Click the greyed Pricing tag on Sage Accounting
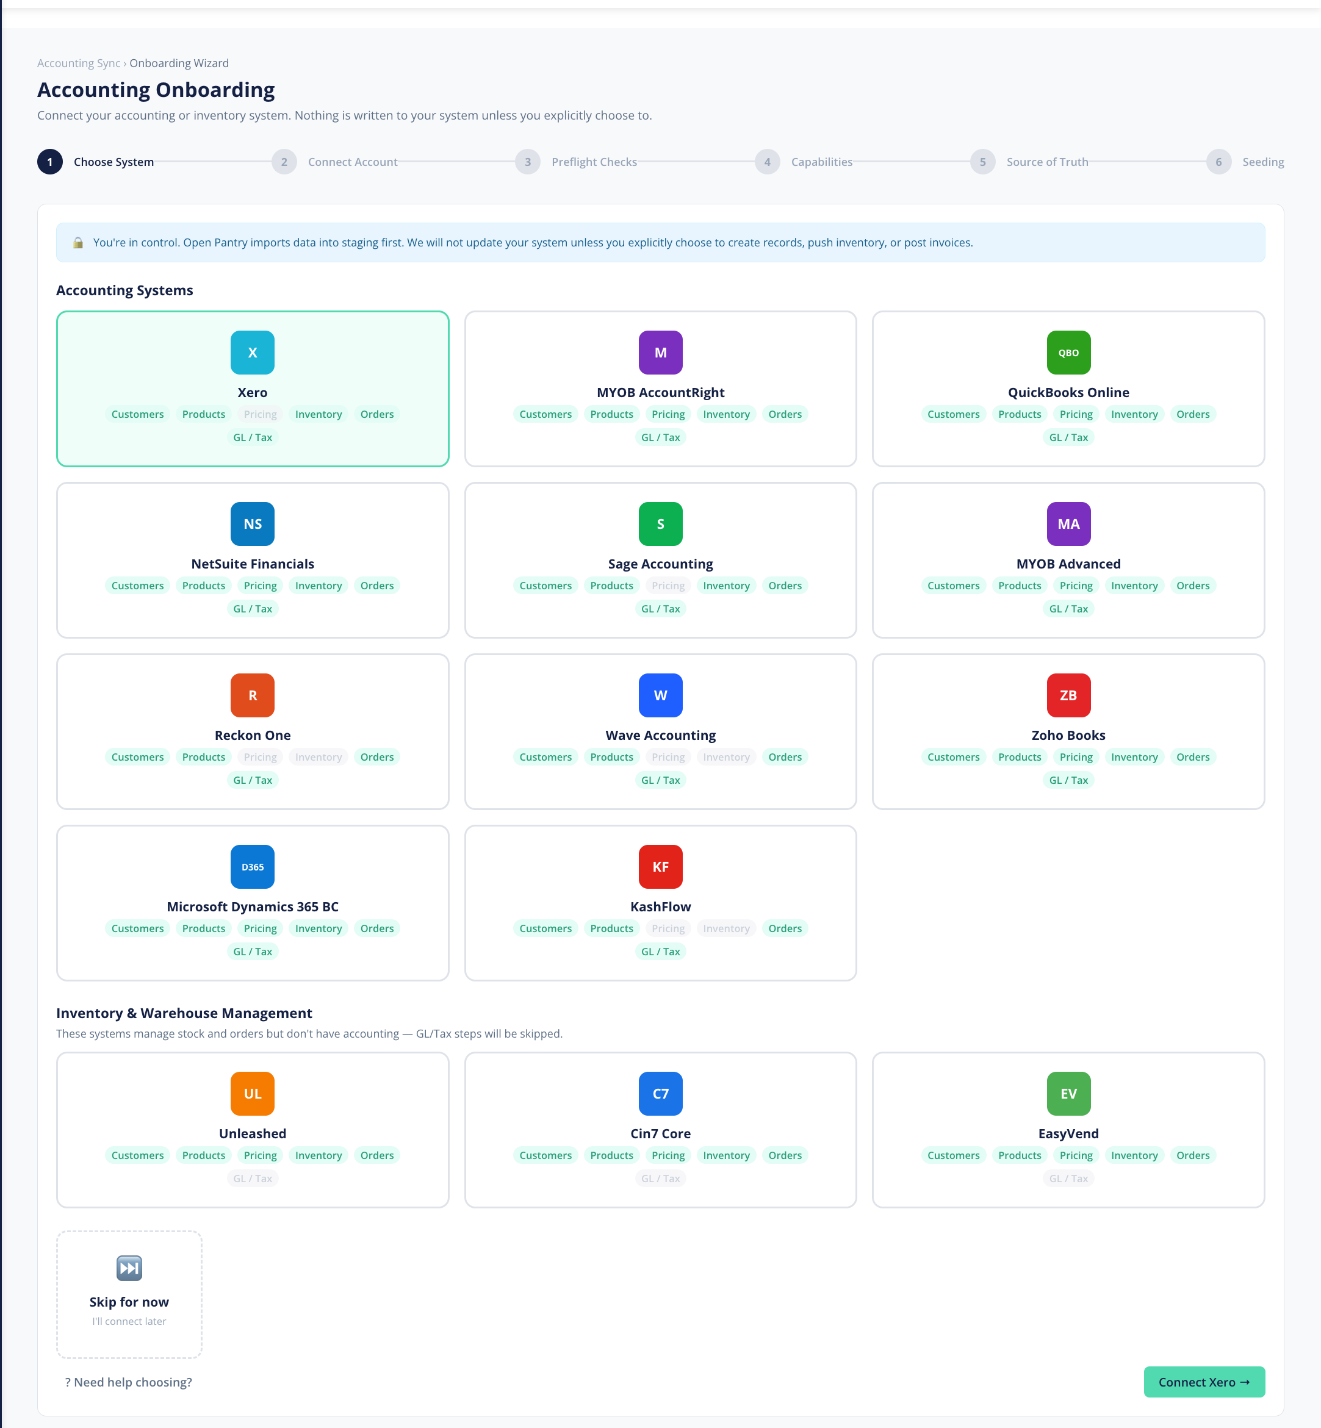 click(x=668, y=586)
